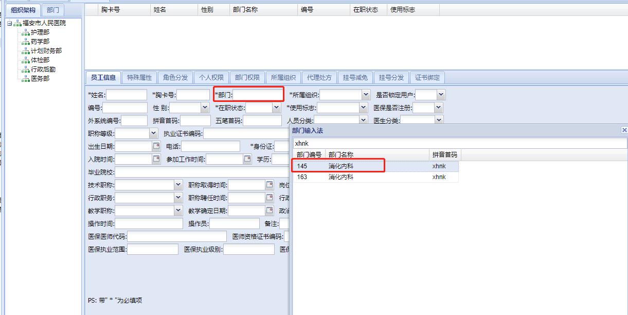Click the 医保医师代码 input field
Image resolution: width=628 pixels, height=315 pixels.
pos(176,236)
